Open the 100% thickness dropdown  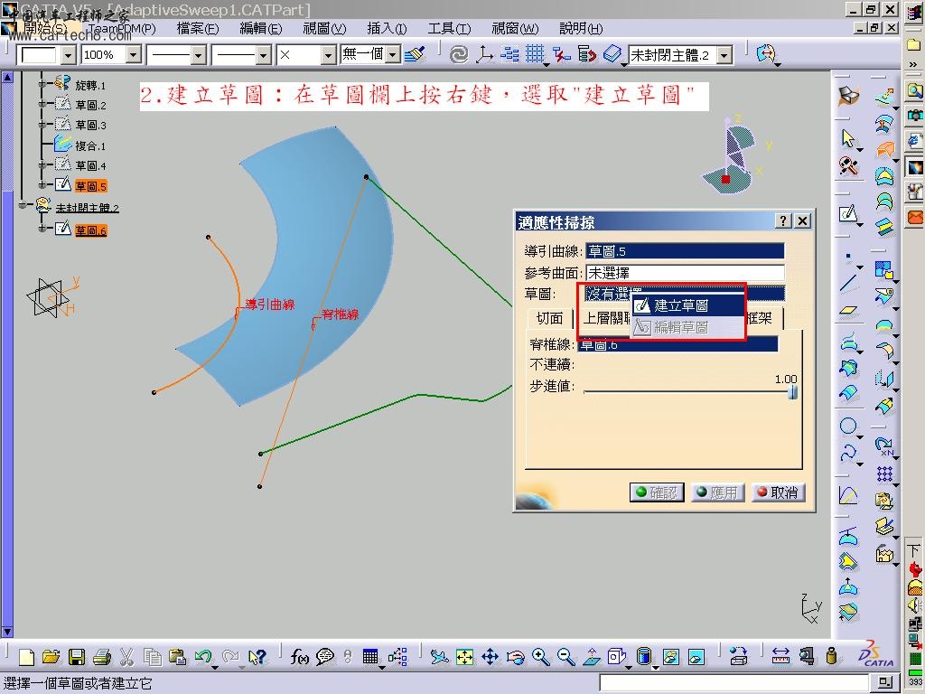pos(134,55)
